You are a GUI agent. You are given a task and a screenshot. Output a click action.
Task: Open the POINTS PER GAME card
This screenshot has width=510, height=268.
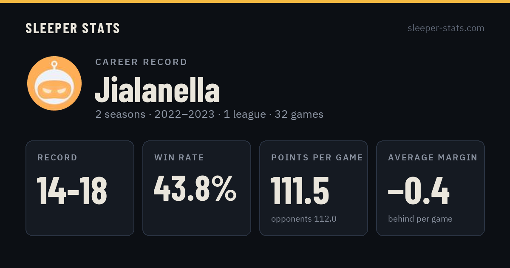click(314, 188)
